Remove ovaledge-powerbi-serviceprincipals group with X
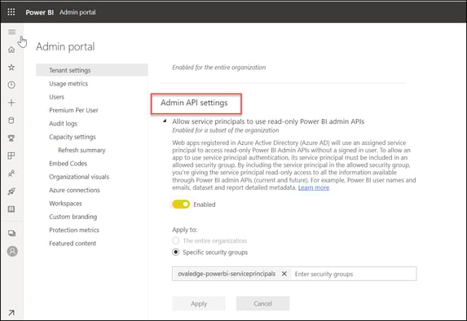The width and height of the screenshot is (467, 321). point(284,274)
